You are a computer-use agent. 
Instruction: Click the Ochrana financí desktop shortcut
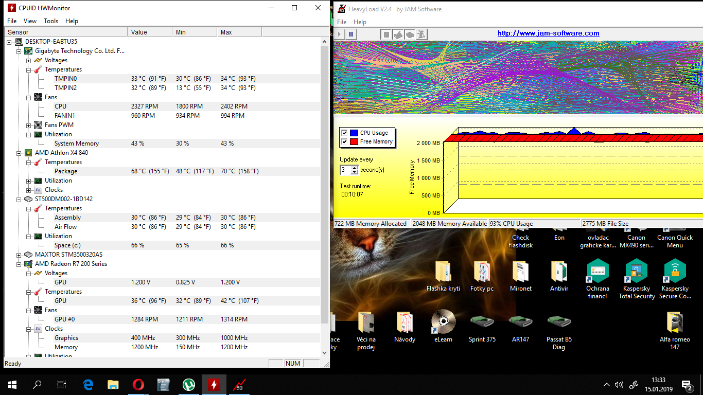597,271
